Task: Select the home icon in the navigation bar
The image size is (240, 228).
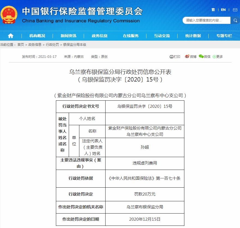Action: point(10,35)
